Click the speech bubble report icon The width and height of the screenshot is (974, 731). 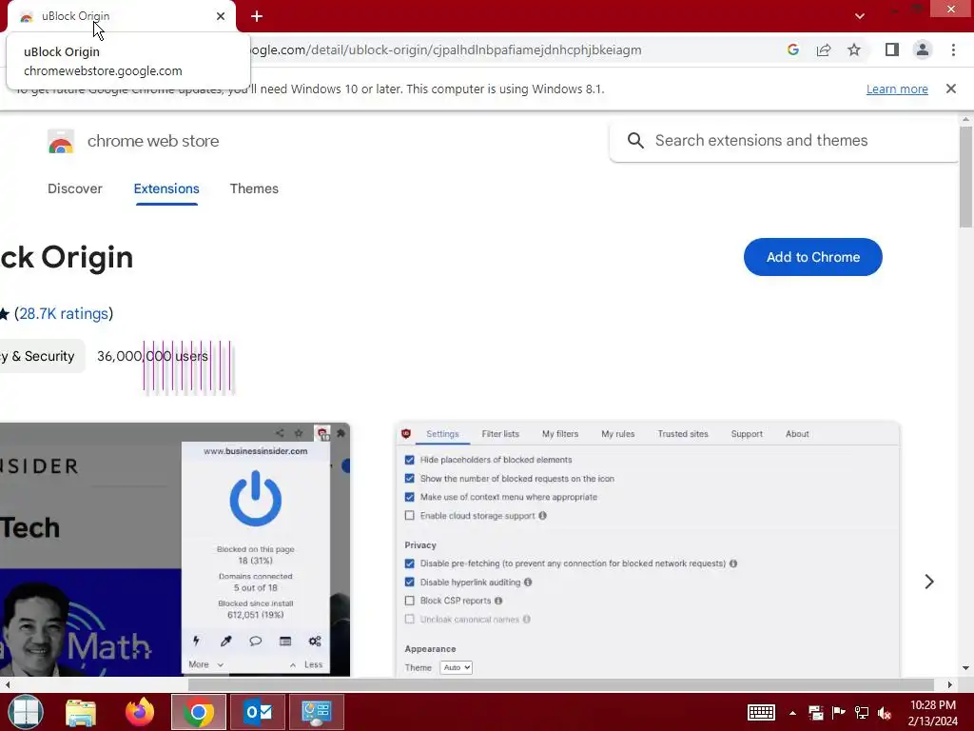point(255,641)
